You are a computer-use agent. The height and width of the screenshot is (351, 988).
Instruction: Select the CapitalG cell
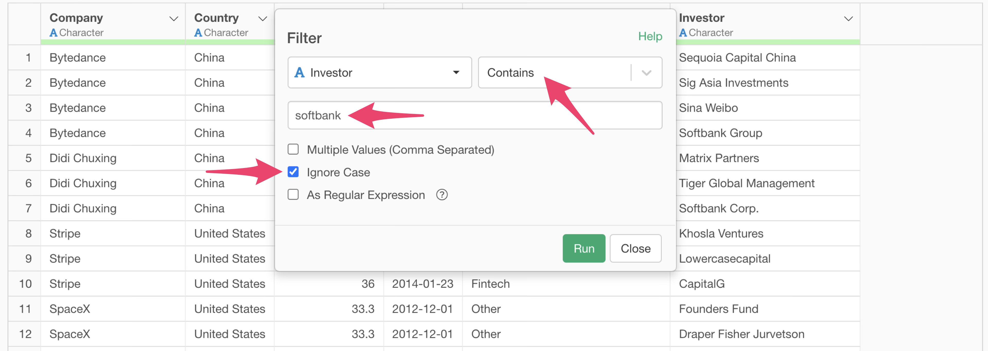point(765,284)
